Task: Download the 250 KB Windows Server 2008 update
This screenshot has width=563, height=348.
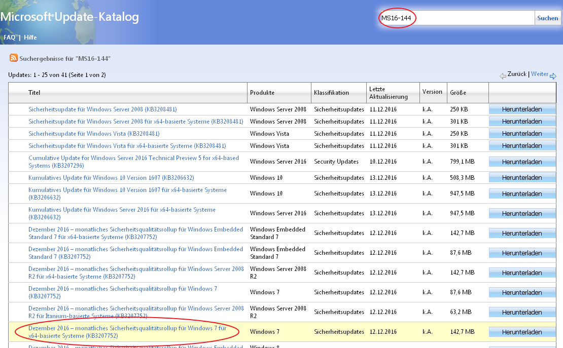Action: [522, 109]
